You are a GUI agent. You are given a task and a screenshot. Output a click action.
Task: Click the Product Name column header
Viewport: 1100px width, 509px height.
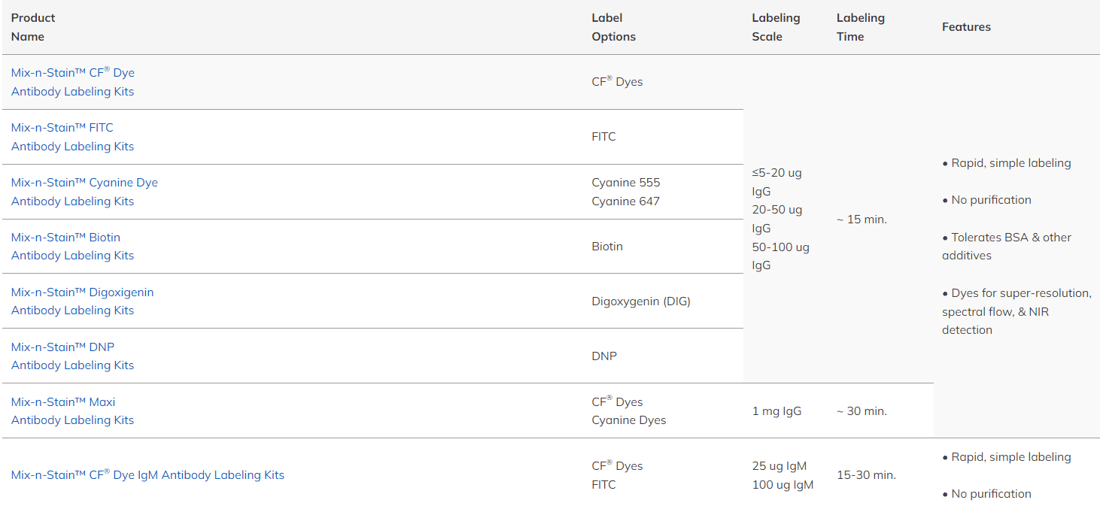[33, 27]
